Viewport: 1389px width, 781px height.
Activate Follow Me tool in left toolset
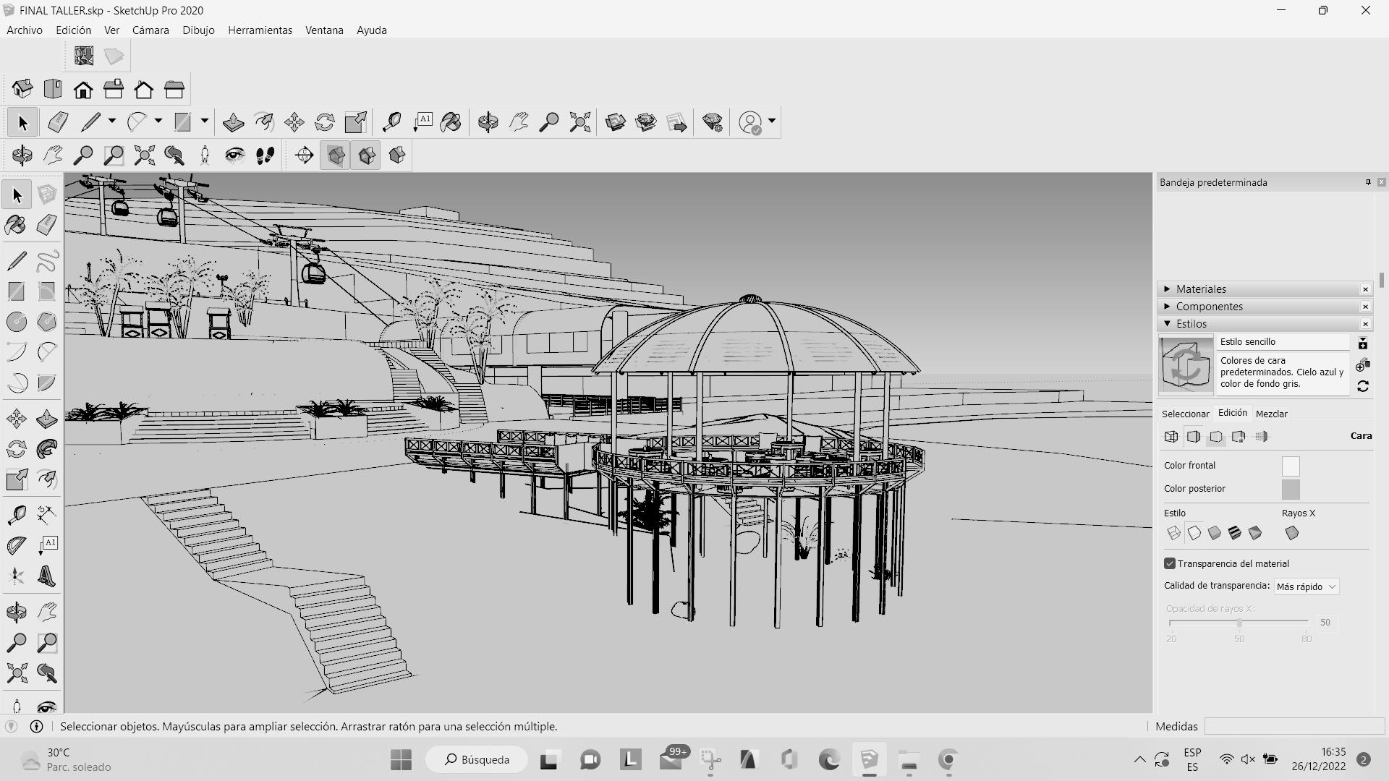tap(47, 449)
